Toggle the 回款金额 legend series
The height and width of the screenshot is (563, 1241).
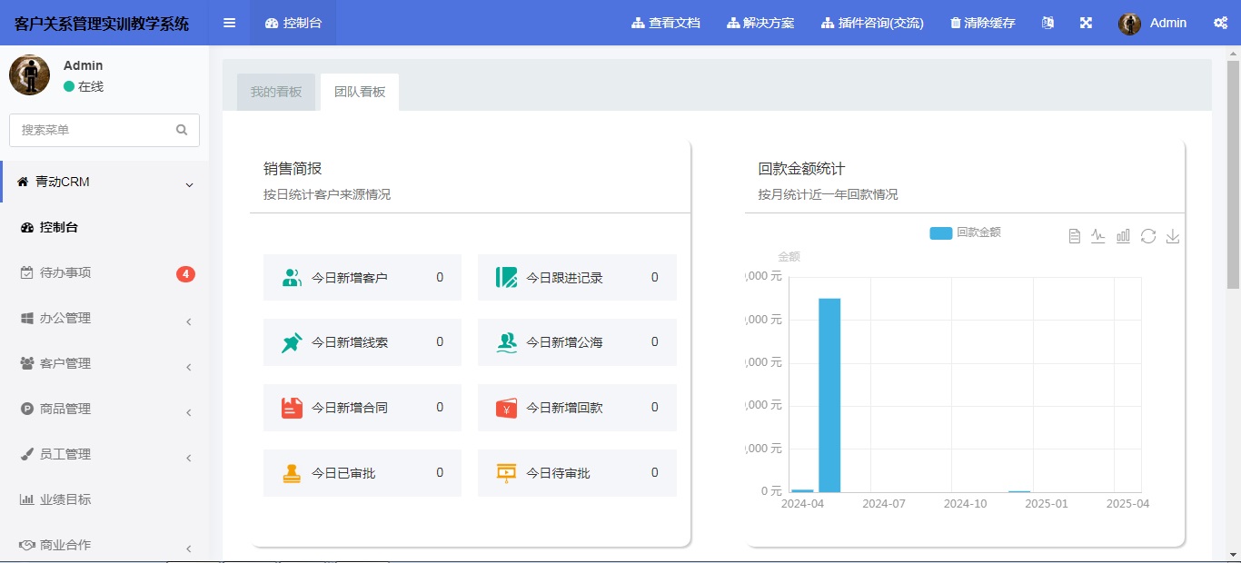(965, 232)
